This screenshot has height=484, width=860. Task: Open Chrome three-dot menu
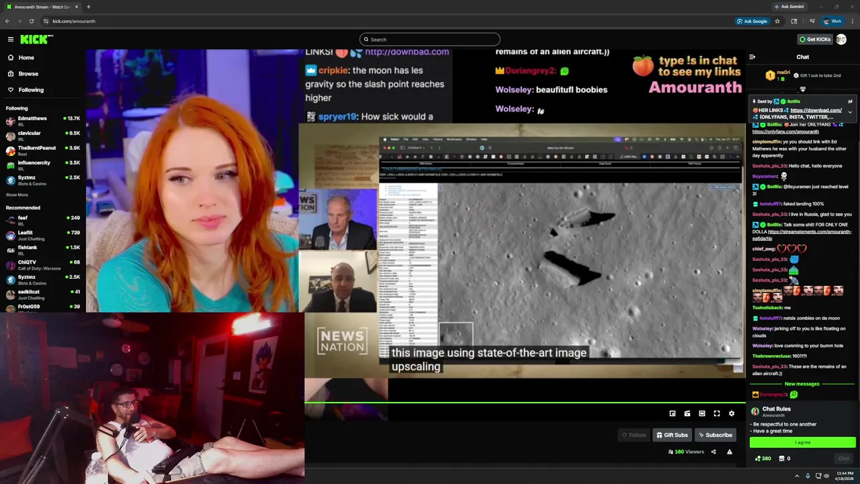click(x=851, y=21)
